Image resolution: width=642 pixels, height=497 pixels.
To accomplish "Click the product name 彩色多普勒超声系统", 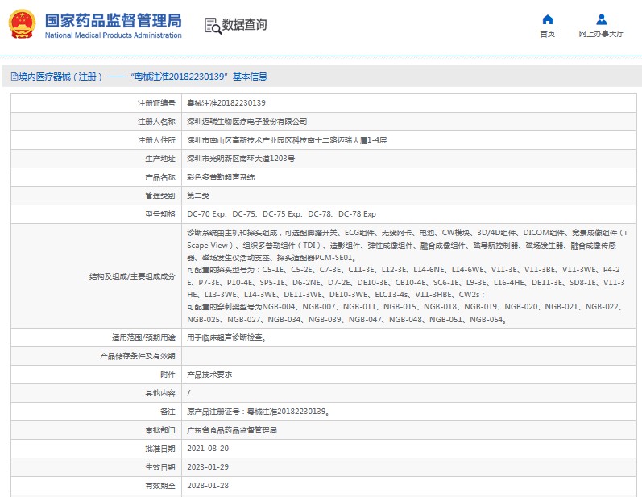I will pos(221,176).
